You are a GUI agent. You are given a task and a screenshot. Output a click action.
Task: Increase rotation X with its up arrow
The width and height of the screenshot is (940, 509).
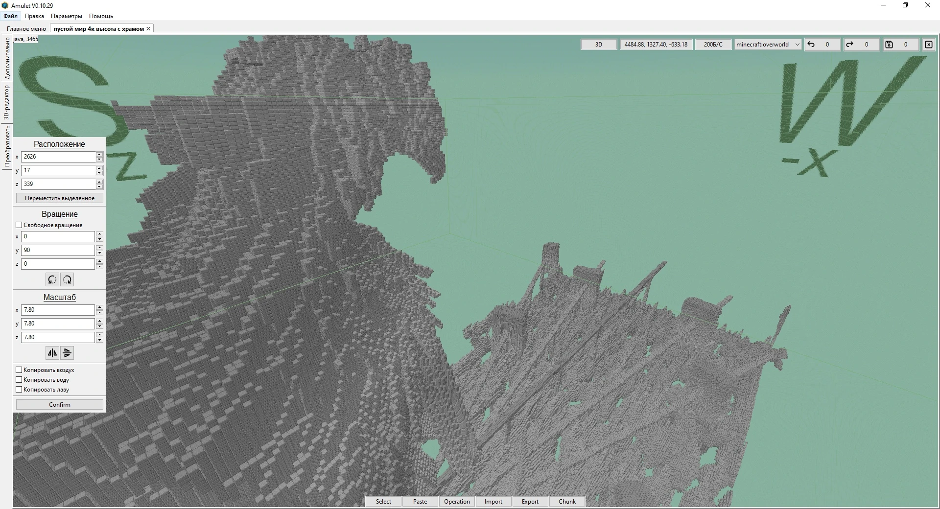click(x=99, y=234)
